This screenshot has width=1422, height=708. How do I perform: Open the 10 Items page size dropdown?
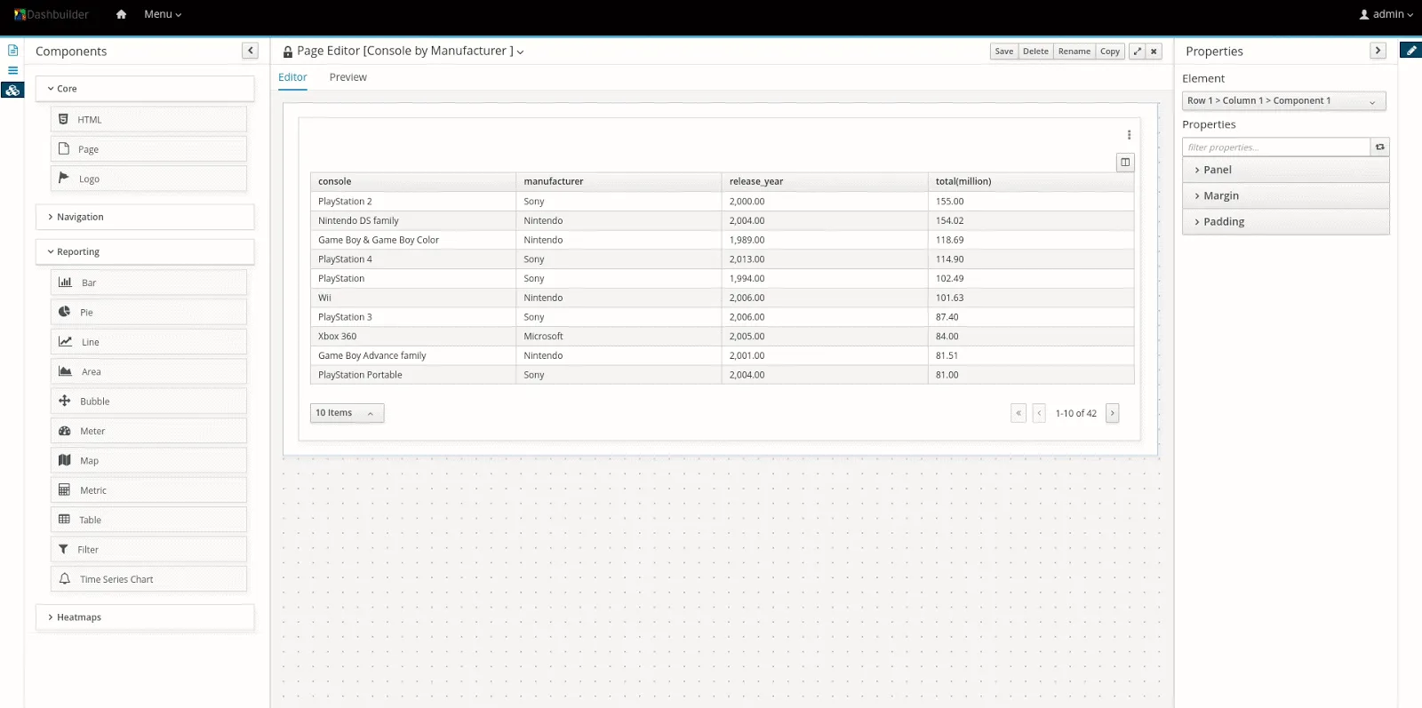347,413
